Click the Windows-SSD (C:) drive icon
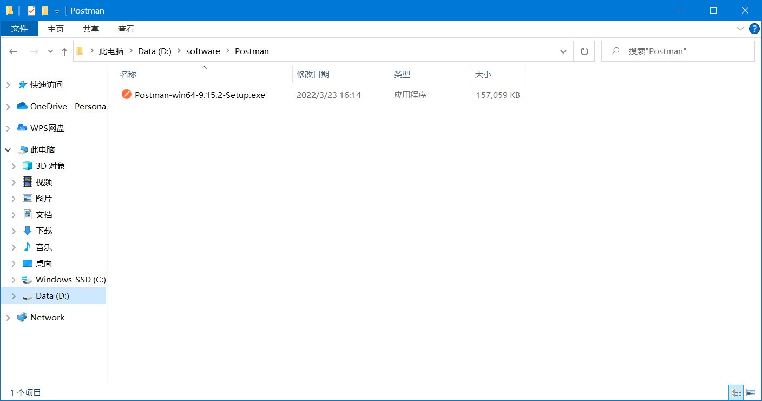Image resolution: width=762 pixels, height=401 pixels. [x=28, y=280]
